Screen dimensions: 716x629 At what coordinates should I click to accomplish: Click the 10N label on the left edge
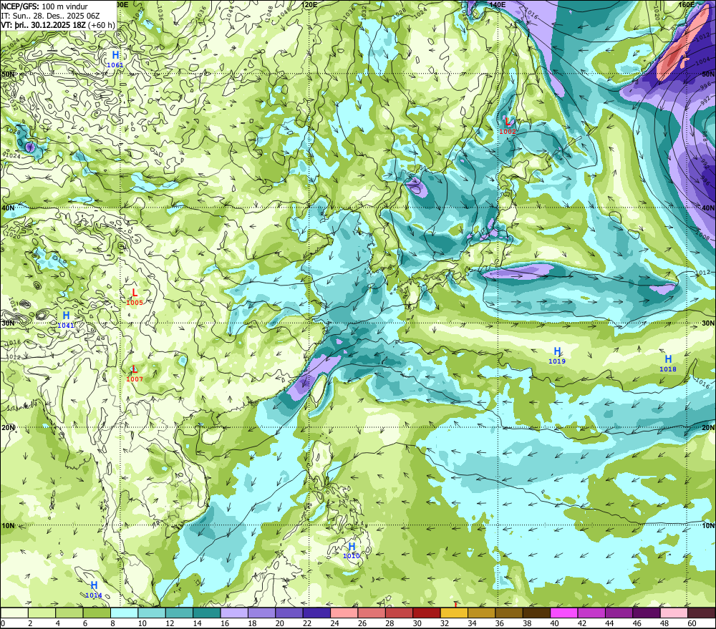coord(8,525)
